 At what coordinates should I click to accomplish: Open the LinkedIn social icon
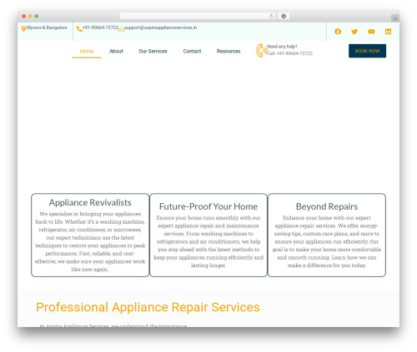[x=388, y=32]
